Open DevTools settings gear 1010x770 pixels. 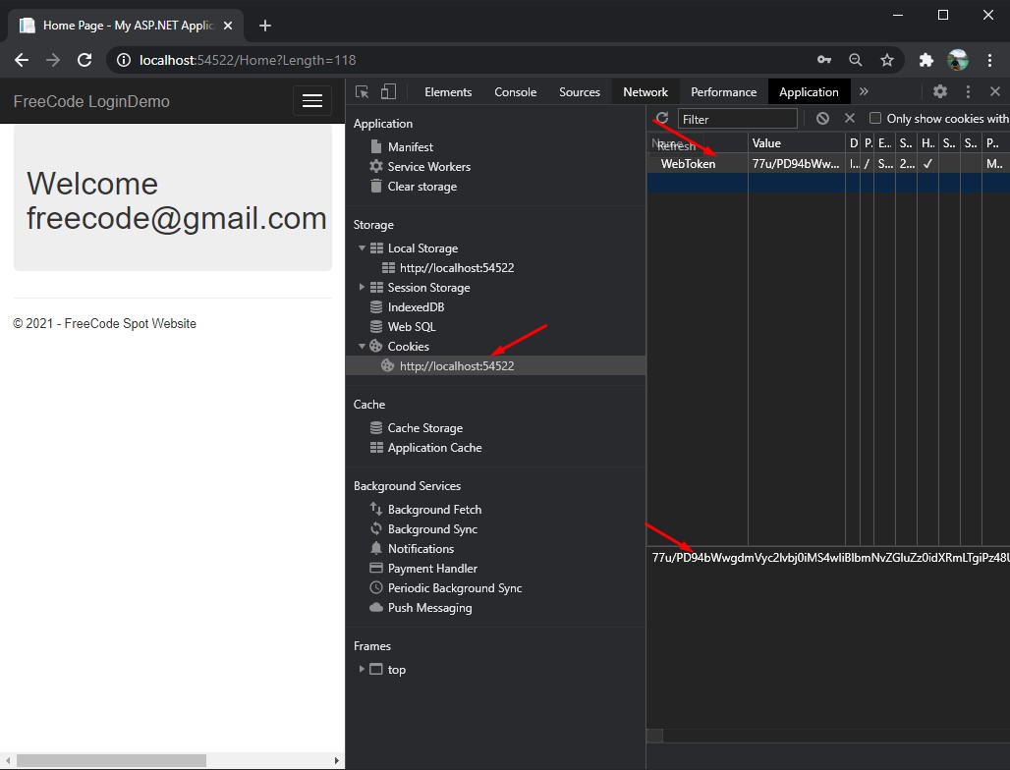tap(940, 91)
